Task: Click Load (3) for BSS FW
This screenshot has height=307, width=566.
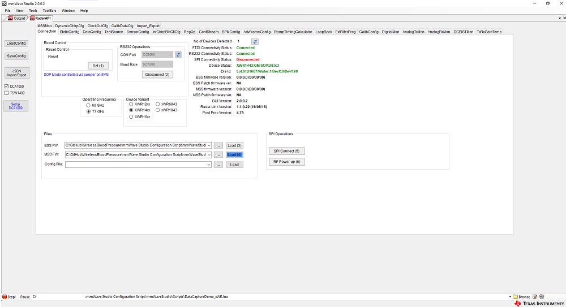Action: [x=235, y=145]
